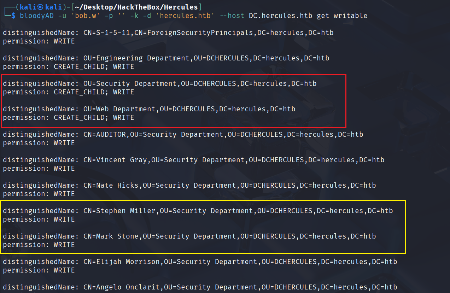Select the OU=Web Department distinguishedName line
450x293 pixels.
click(x=149, y=109)
